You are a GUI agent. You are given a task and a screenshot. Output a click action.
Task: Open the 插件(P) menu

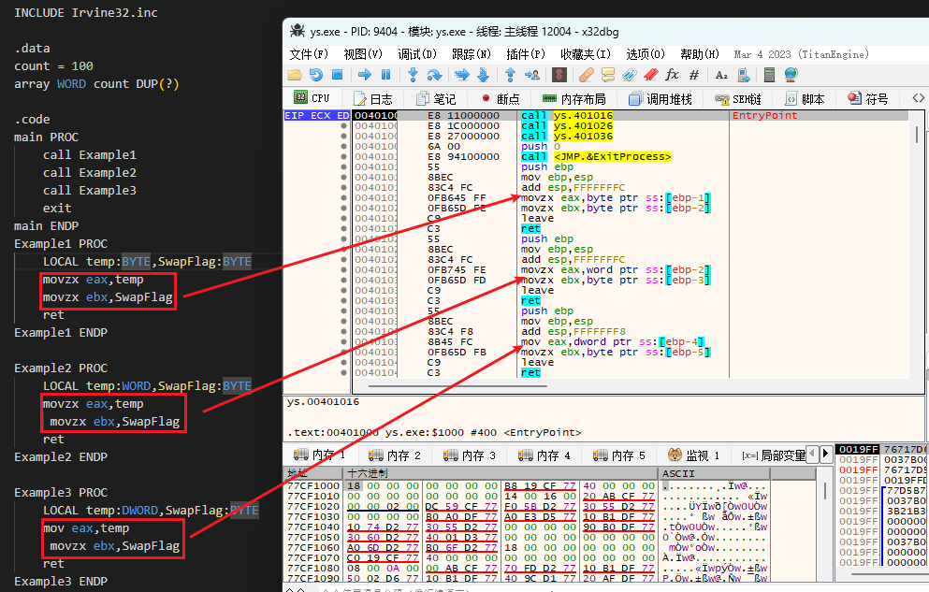coord(526,54)
